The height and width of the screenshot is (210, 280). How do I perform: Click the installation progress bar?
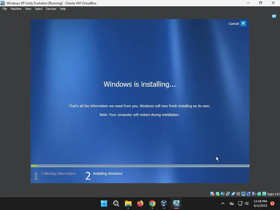point(140,166)
